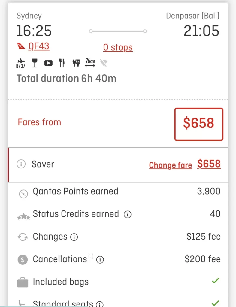236x307 pixels.
Task: Click the Cancellations dollar sign icon
Action: pyautogui.click(x=23, y=259)
